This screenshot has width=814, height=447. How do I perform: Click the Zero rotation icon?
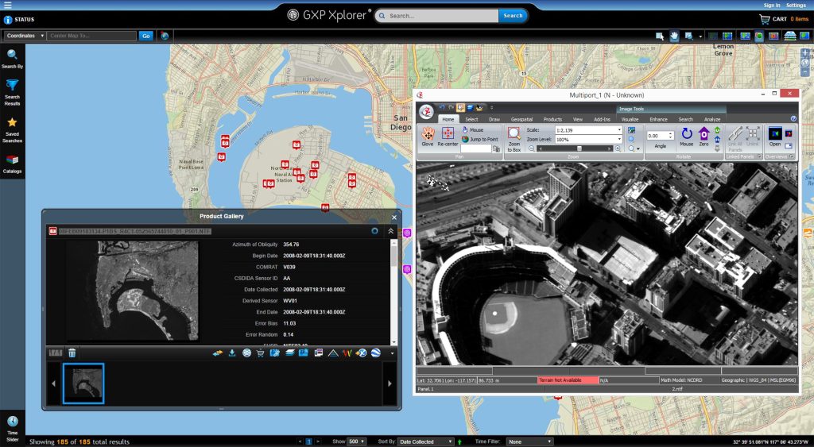(x=704, y=136)
